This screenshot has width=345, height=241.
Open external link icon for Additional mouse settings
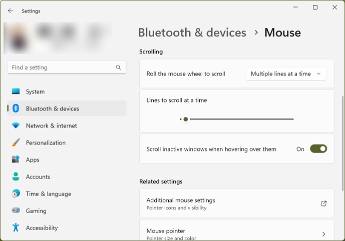323,203
